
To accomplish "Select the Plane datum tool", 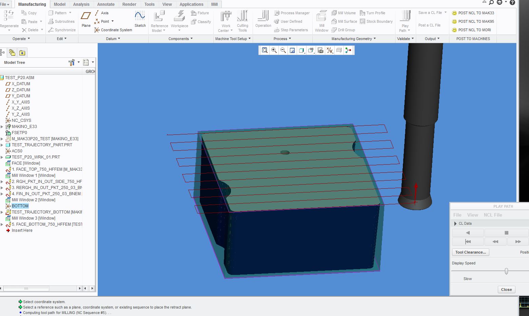I will coord(85,19).
